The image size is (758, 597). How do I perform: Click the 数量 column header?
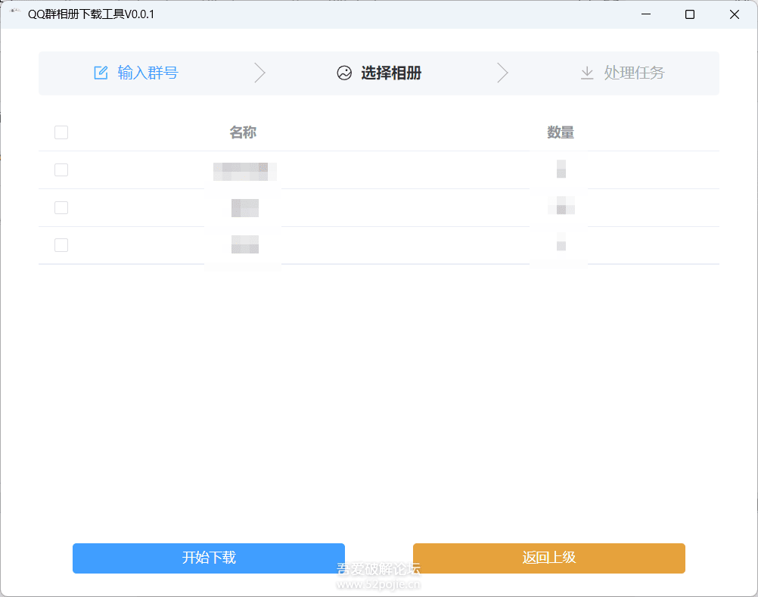(x=560, y=132)
